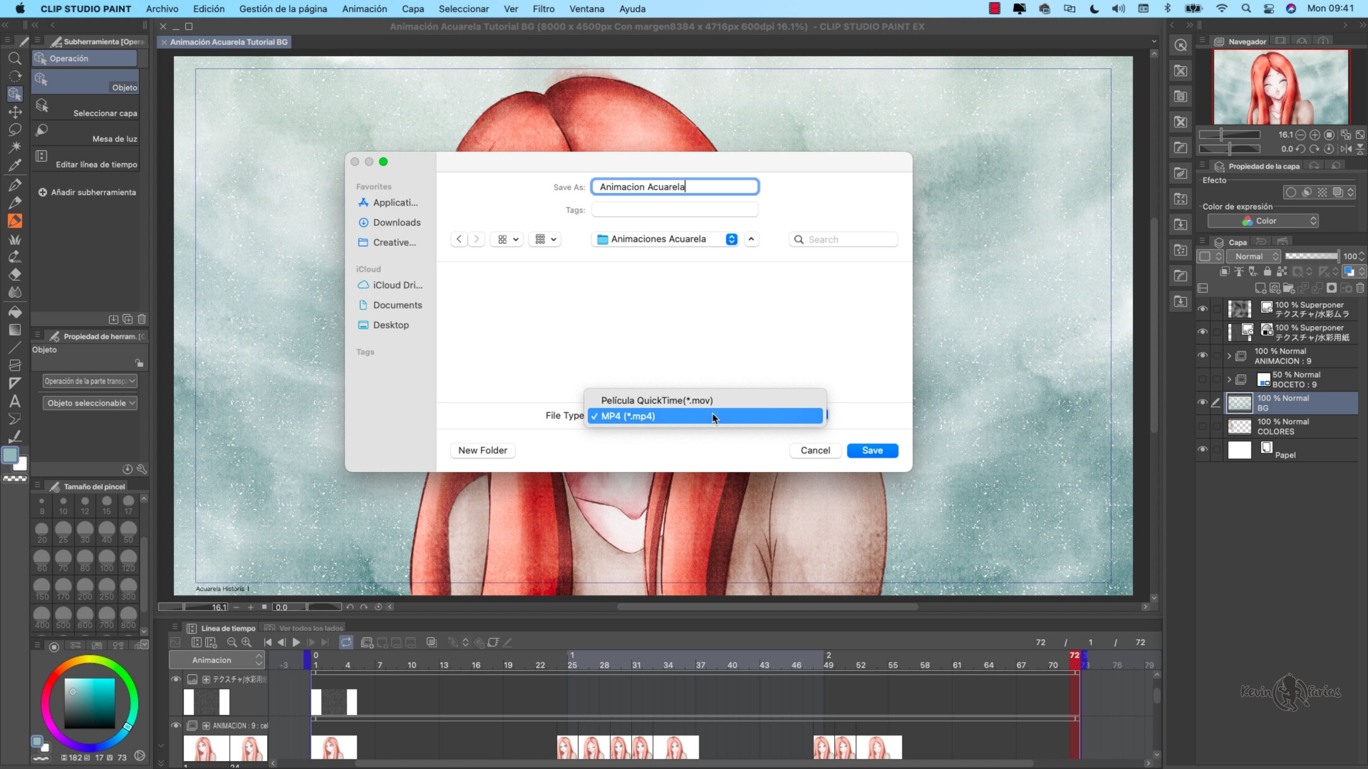Click the Play button in the timeline

296,643
